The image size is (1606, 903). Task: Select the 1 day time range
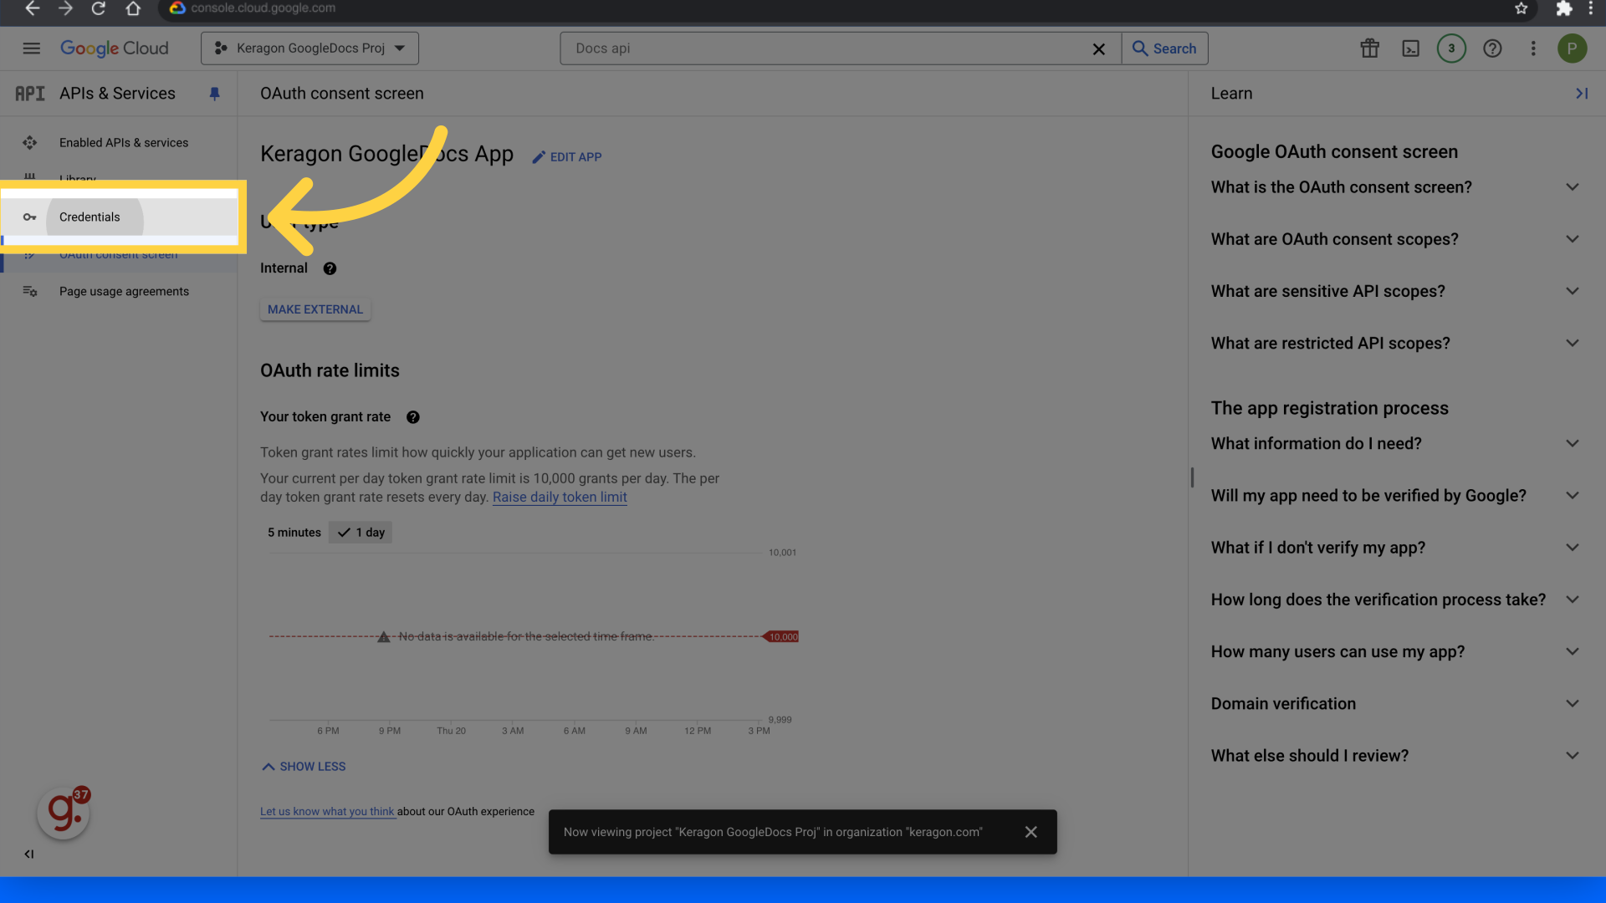tap(361, 533)
